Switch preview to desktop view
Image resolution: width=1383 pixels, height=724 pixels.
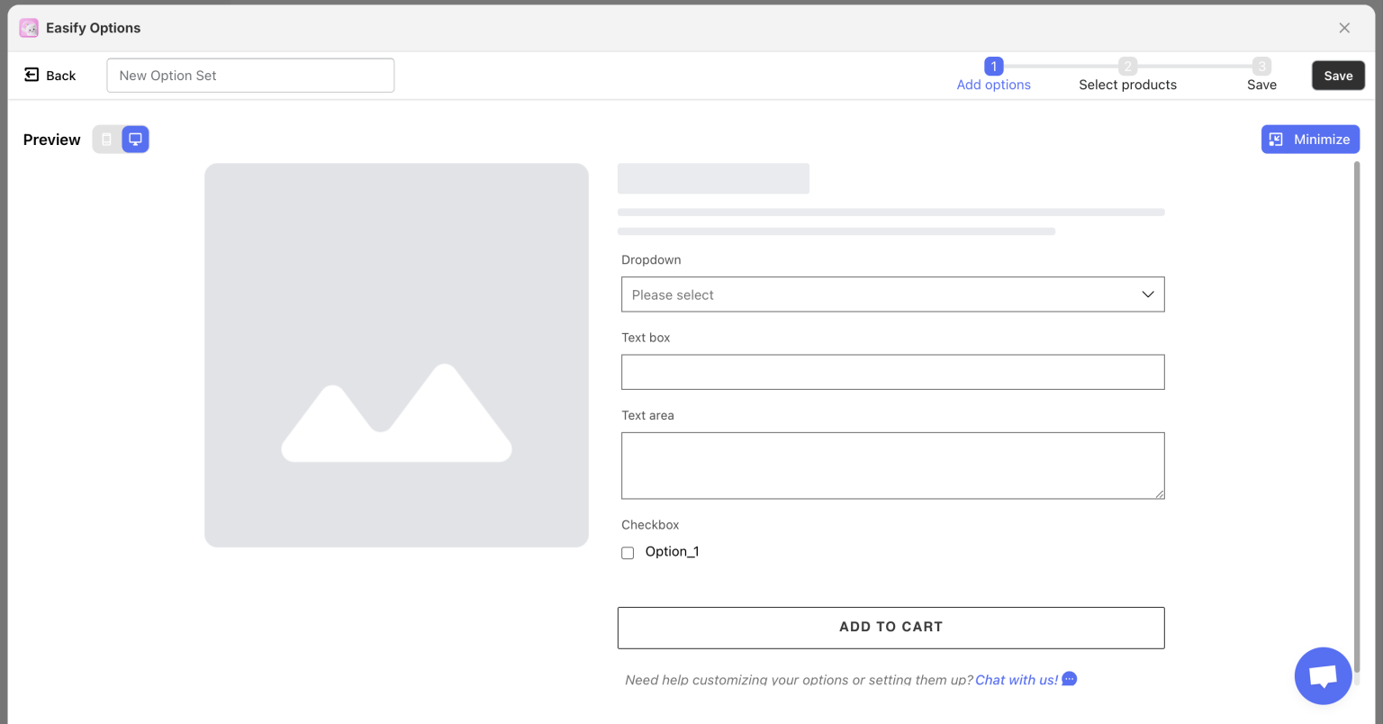pos(135,139)
